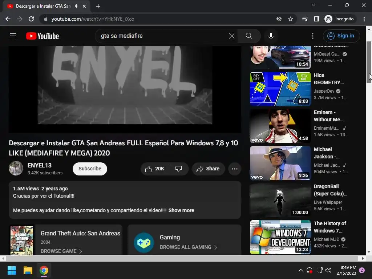This screenshot has height=279, width=372.
Task: Open the ENYEL13 channel name link
Action: coord(39,165)
